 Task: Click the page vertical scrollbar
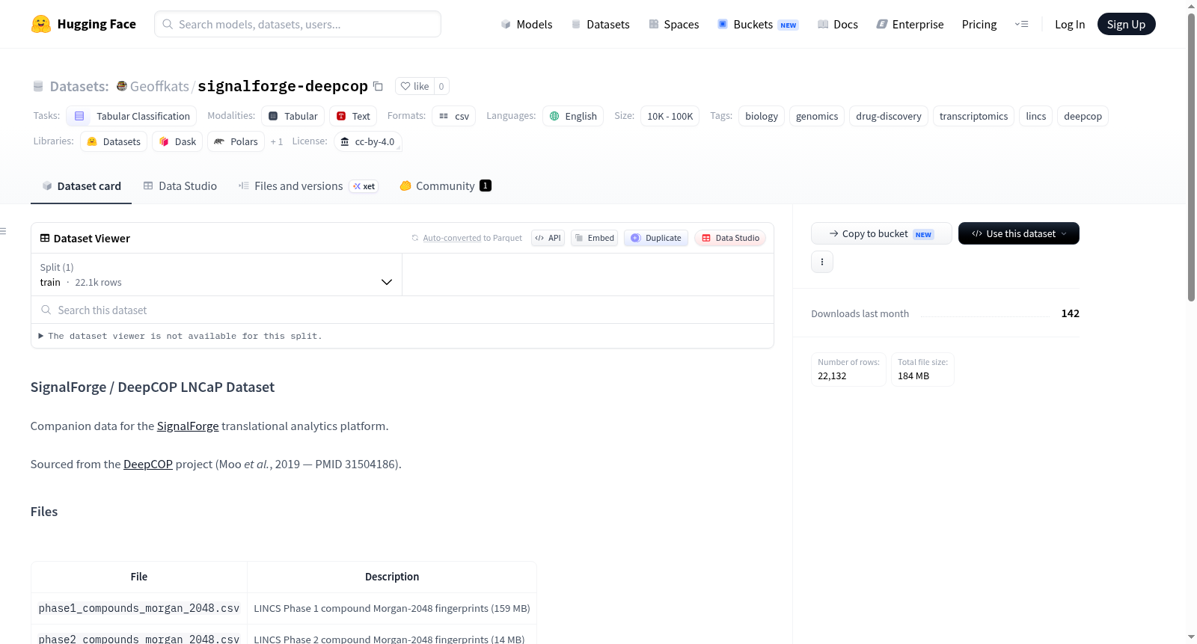coord(1192,157)
